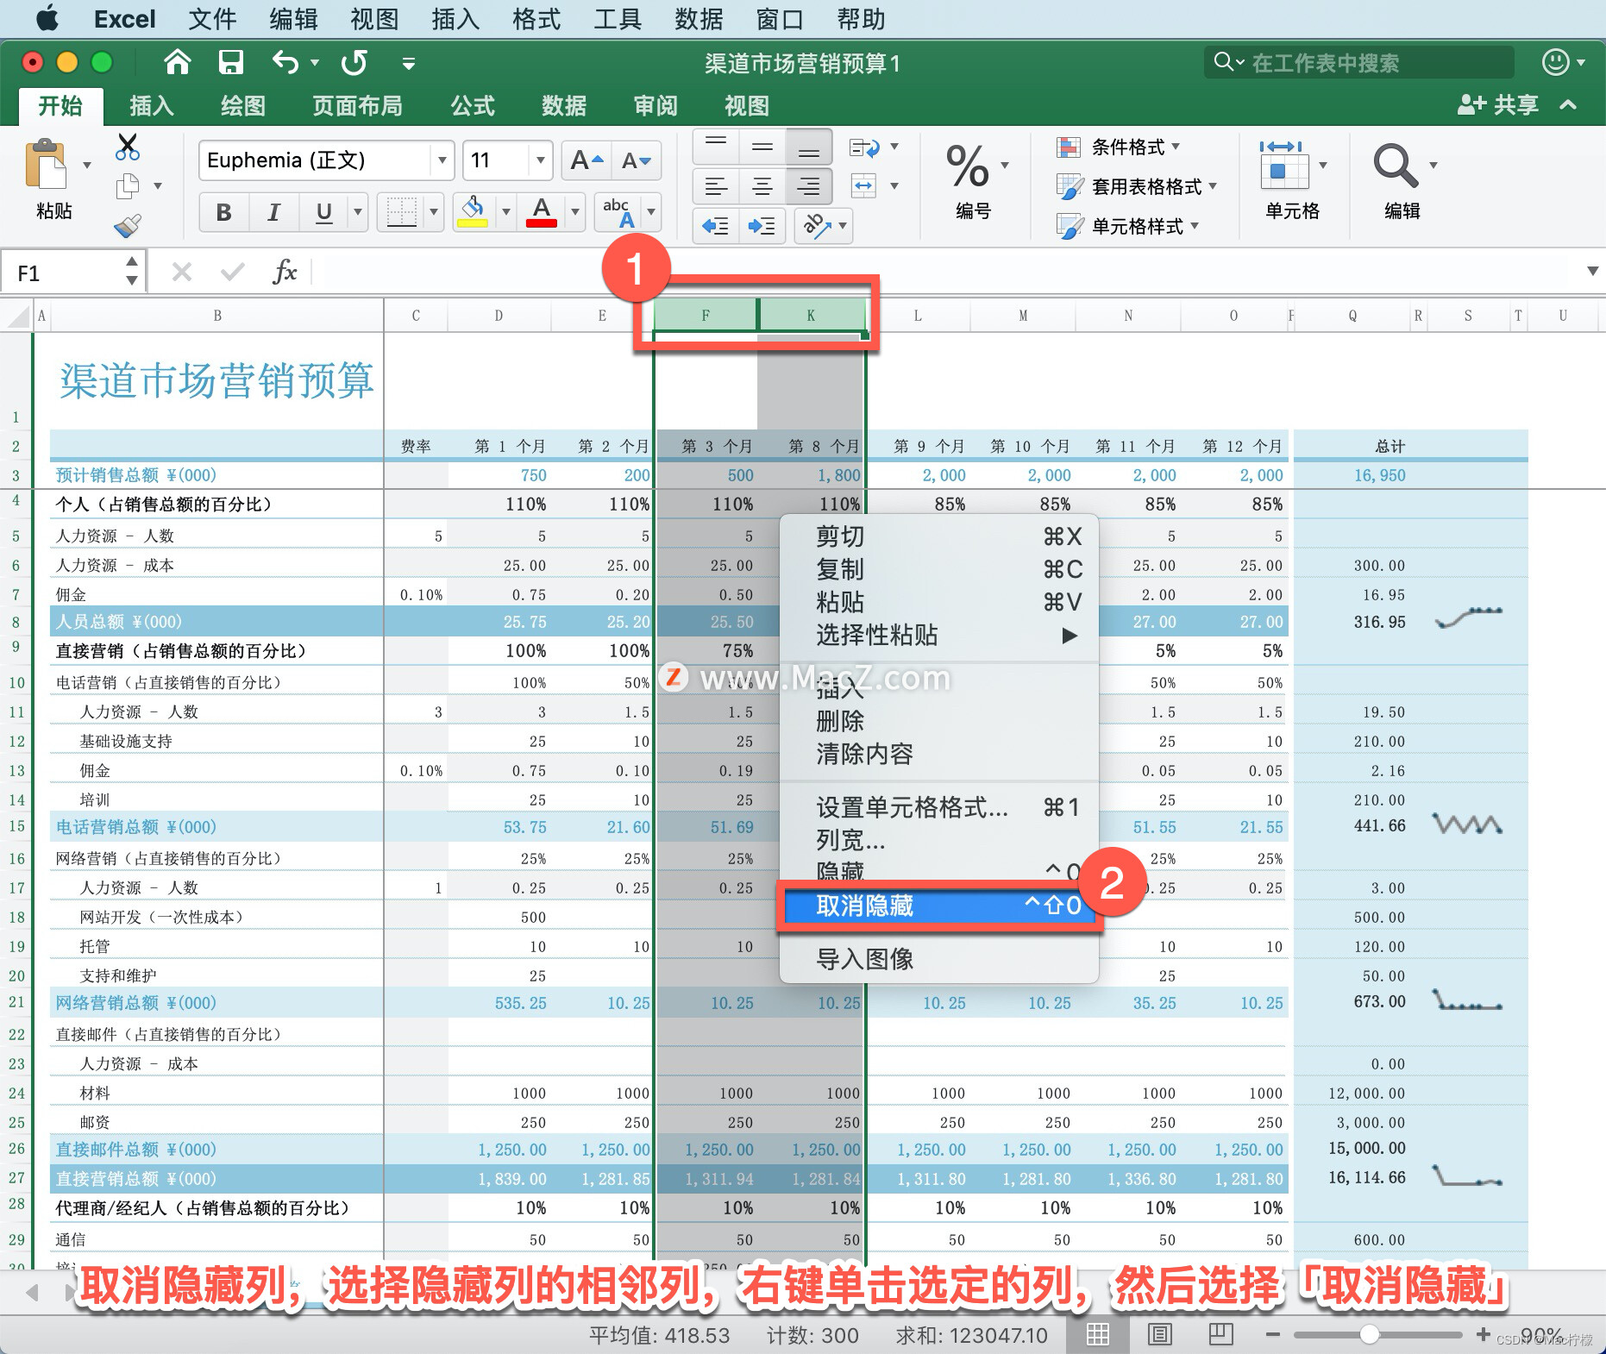Open the font name dropdown
Screen dimensions: 1606x1354
tap(442, 160)
